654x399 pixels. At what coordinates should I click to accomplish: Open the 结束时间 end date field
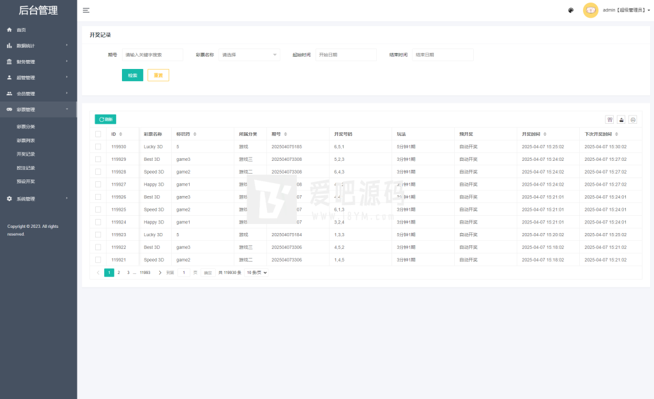click(443, 55)
